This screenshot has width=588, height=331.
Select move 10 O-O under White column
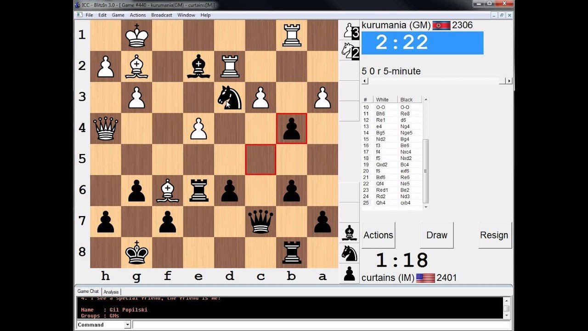pyautogui.click(x=381, y=107)
